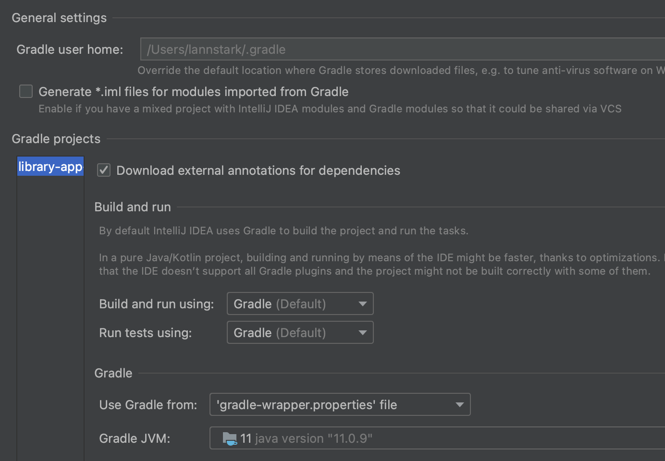Image resolution: width=665 pixels, height=461 pixels.
Task: Click the Gradle user home path field
Action: [403, 49]
